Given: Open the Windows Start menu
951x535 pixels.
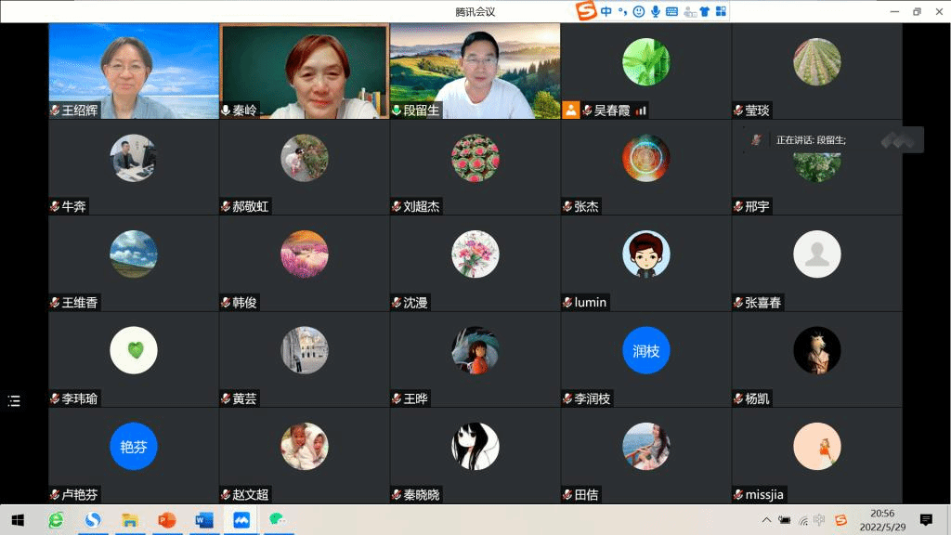Looking at the screenshot, I should [x=17, y=519].
